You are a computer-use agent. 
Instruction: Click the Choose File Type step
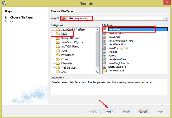point(21,17)
